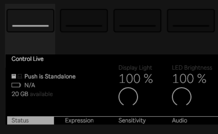Click the LED Brightness 100 % value
This screenshot has height=134, width=218.
(x=189, y=78)
